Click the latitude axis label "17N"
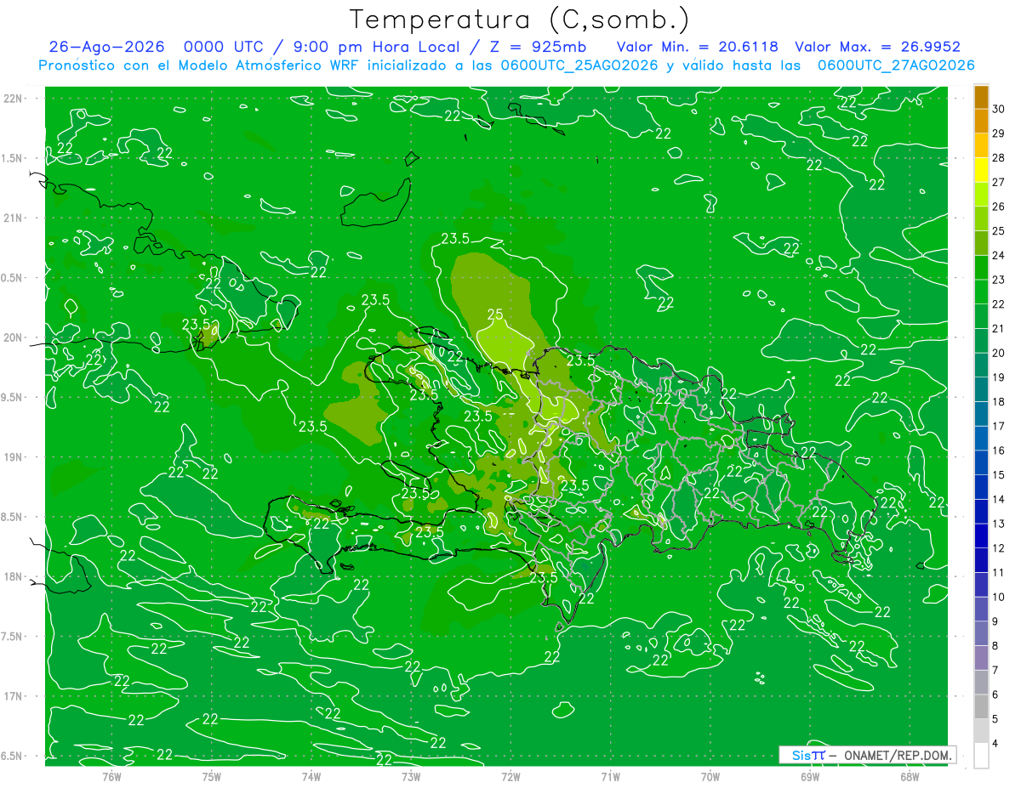1021x788 pixels. coord(13,696)
